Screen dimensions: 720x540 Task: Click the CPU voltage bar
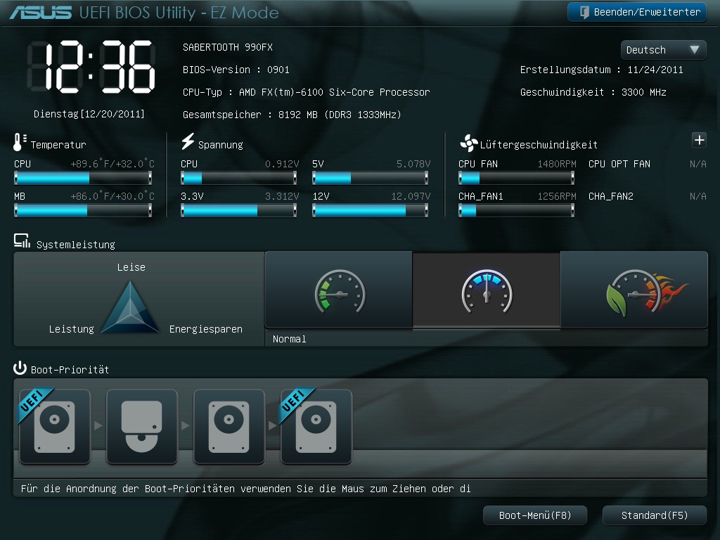239,178
